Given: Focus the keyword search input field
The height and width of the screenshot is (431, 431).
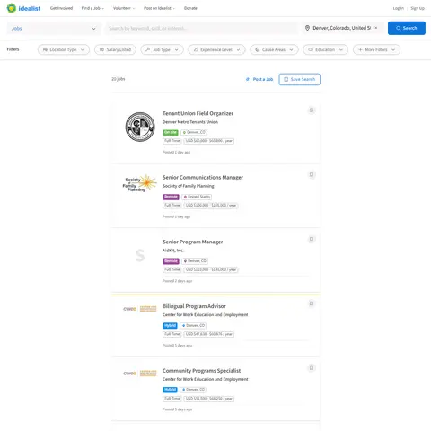Looking at the screenshot, I should 202,29.
